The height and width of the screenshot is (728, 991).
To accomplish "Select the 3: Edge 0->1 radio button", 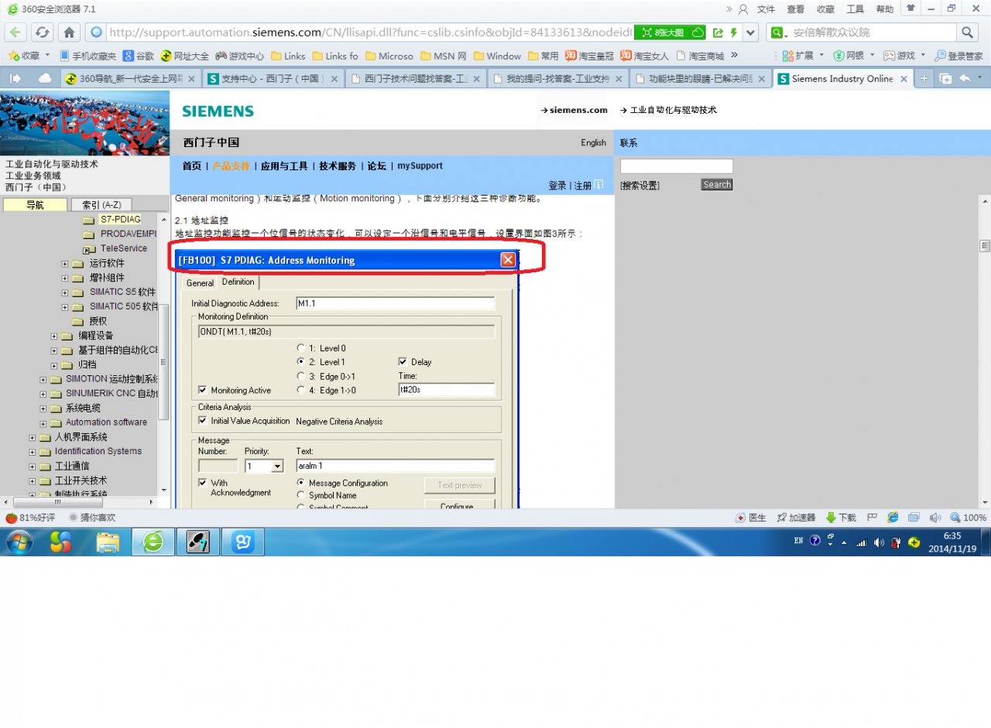I will [x=302, y=376].
